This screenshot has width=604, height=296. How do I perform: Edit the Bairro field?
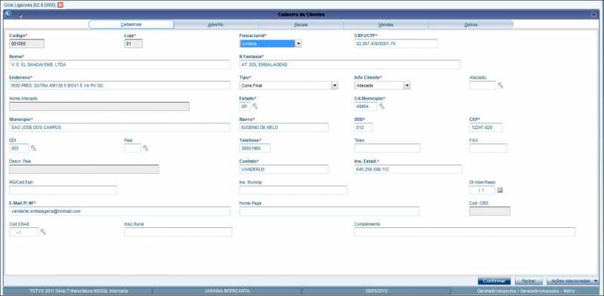pos(284,127)
